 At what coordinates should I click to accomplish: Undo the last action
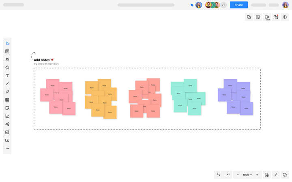pyautogui.click(x=218, y=175)
